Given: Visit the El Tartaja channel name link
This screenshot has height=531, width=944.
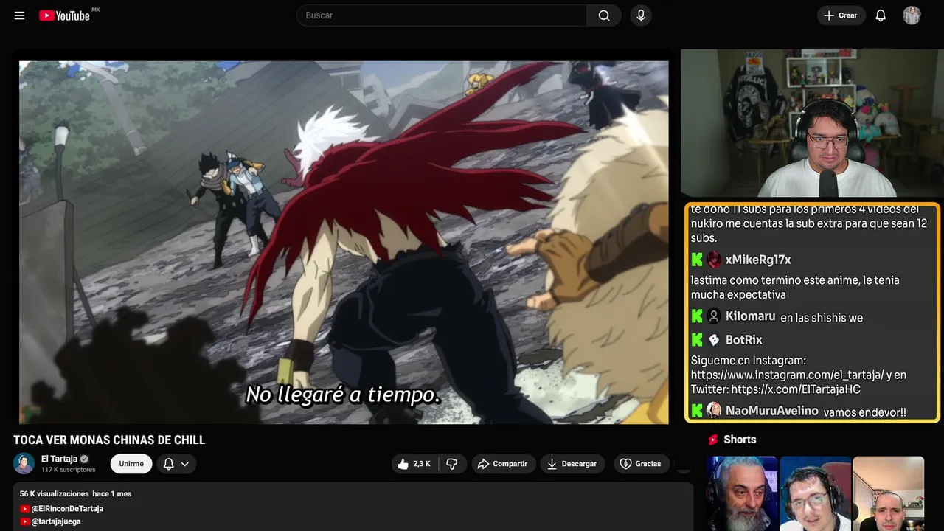Looking at the screenshot, I should (59, 459).
